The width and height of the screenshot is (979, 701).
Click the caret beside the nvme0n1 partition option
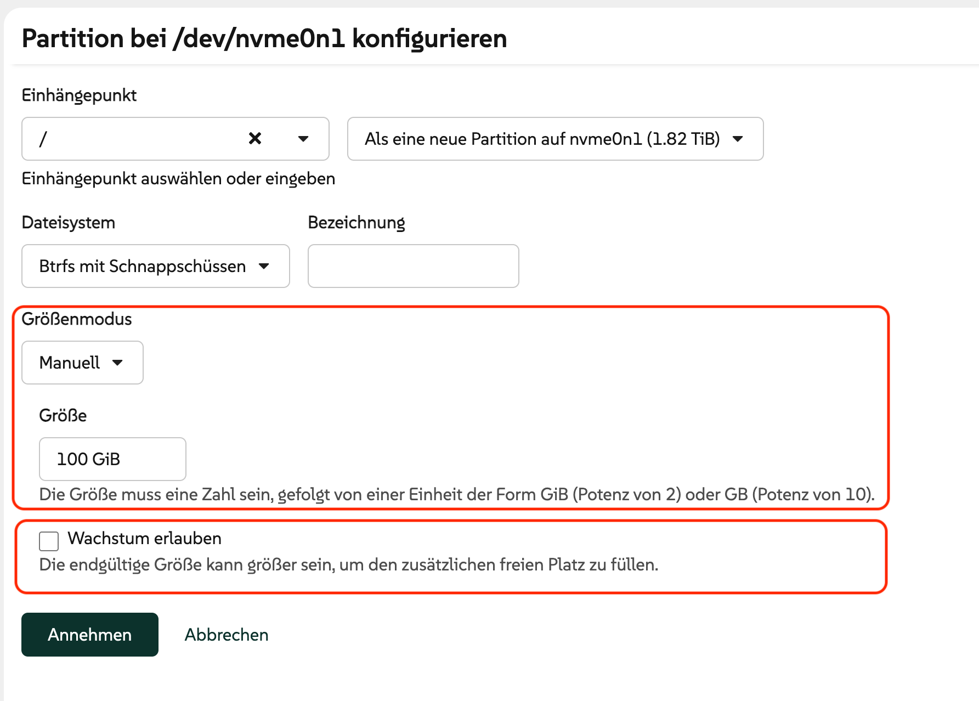click(x=738, y=139)
